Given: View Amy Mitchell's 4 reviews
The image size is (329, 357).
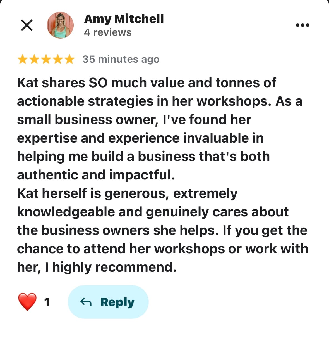Looking at the screenshot, I should click(x=108, y=32).
